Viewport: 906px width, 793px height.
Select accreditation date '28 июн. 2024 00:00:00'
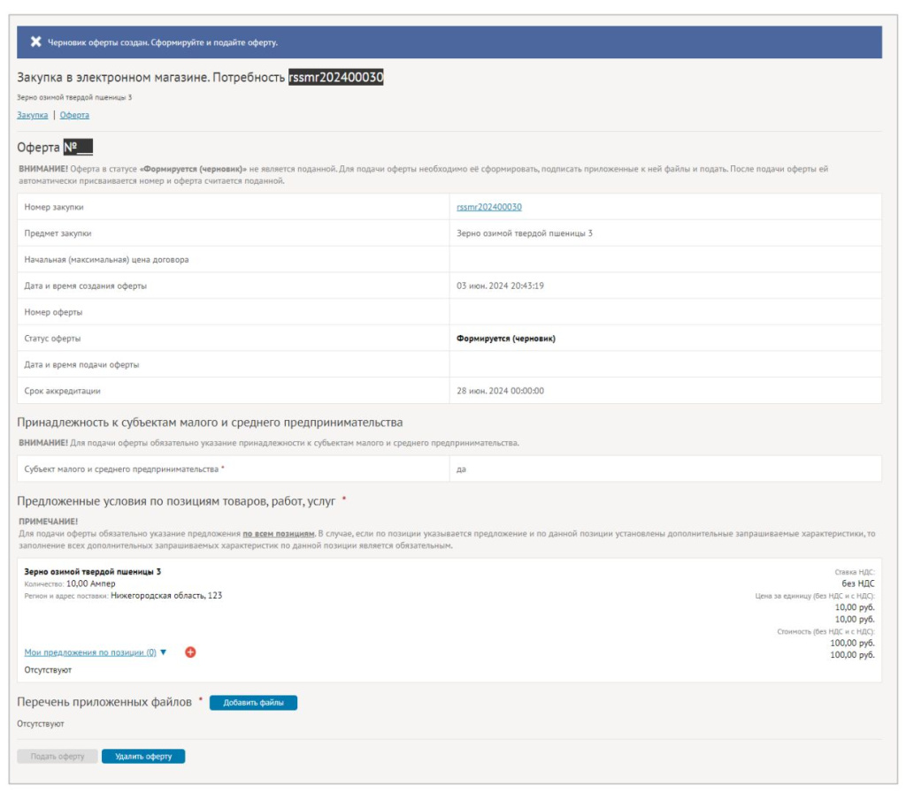[x=500, y=391]
